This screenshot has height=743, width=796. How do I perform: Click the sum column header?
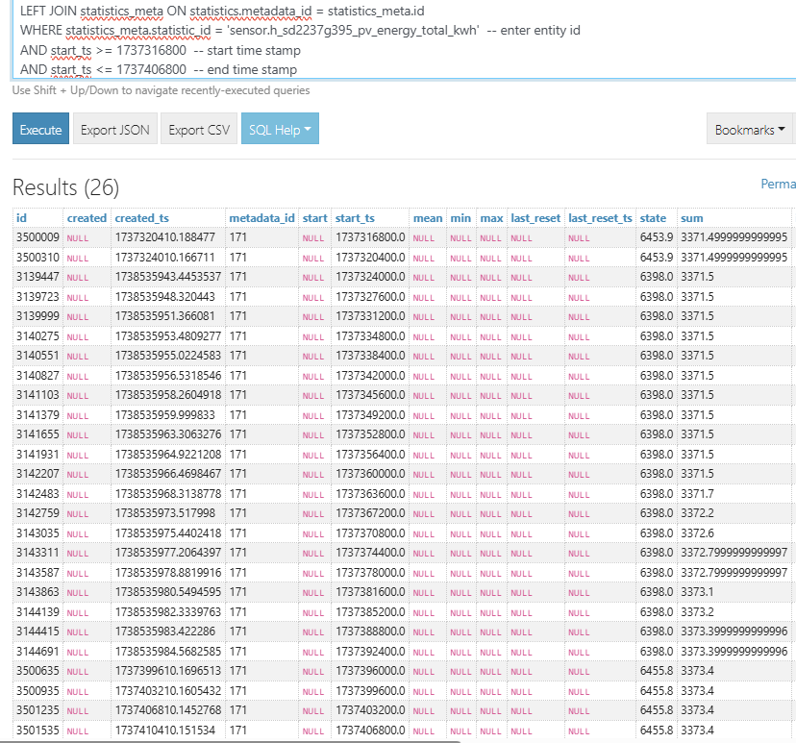point(691,218)
